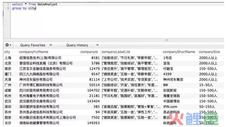Click the companyId cell 81114
Viewport: 227px width, 127px height.
[x=94, y=79]
